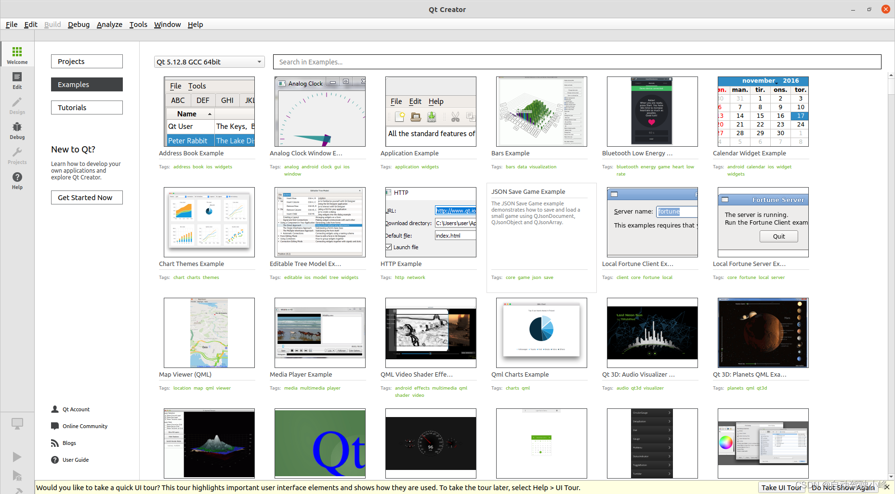Screen dimensions: 895x494
Task: Open the Bars Example thumbnail
Action: (541, 112)
